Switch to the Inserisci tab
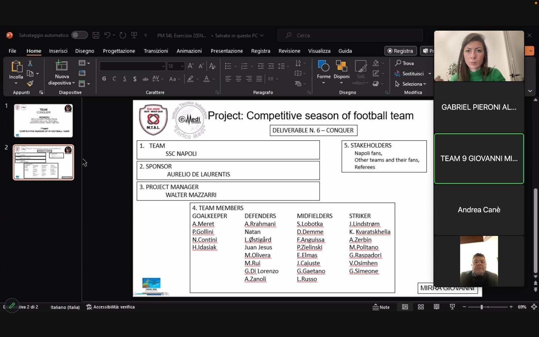539x337 pixels. pyautogui.click(x=58, y=51)
